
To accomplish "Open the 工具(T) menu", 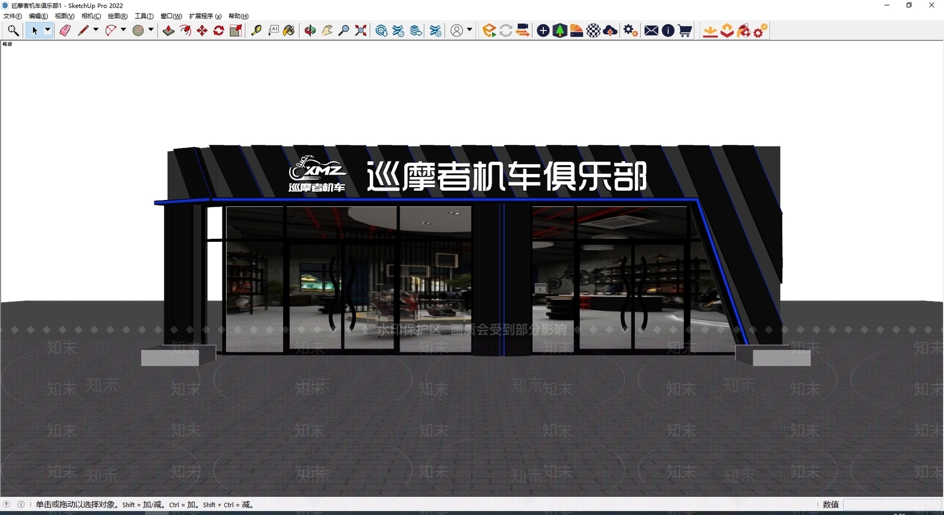I will (144, 16).
